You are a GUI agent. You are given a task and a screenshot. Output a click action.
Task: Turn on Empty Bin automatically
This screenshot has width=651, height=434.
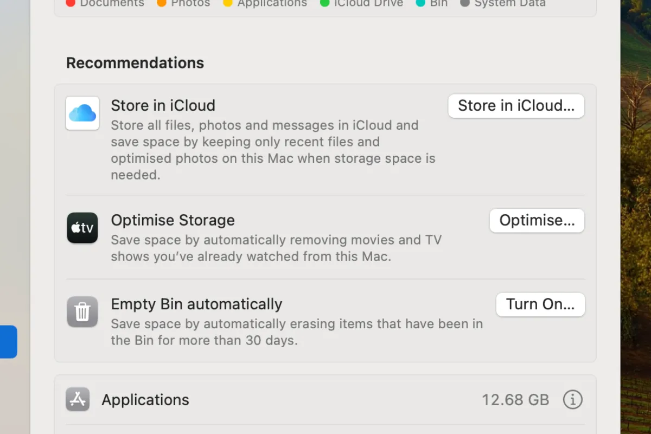pyautogui.click(x=540, y=304)
